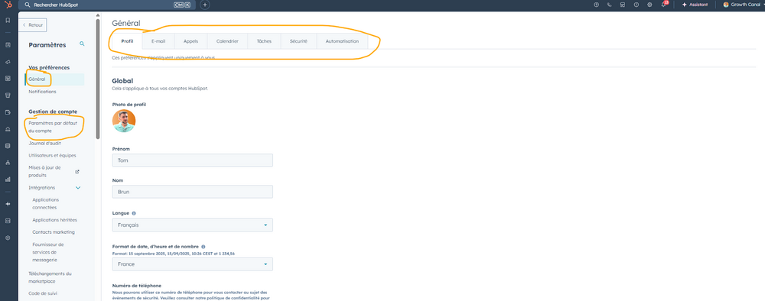Screen dimensions: 765x301
Task: Switch to the E-mail tab
Action: (x=158, y=41)
